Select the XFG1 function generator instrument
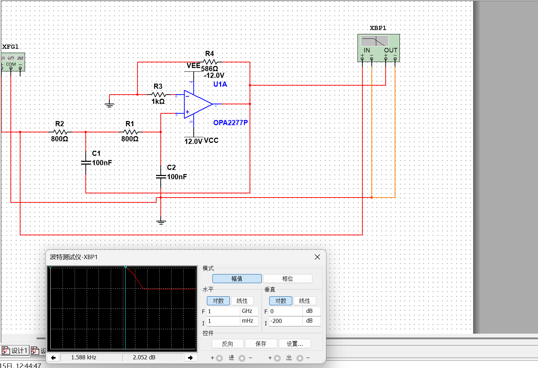The height and width of the screenshot is (368, 538). tap(12, 62)
